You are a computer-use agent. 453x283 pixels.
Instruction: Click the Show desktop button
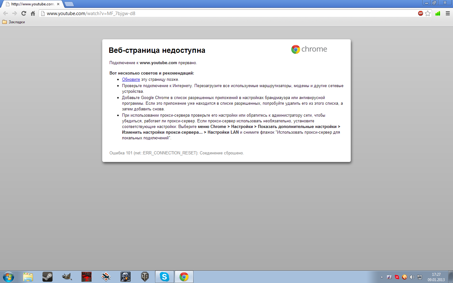451,277
